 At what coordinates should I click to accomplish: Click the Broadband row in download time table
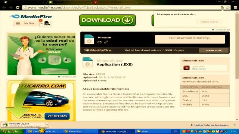[x=205, y=92]
